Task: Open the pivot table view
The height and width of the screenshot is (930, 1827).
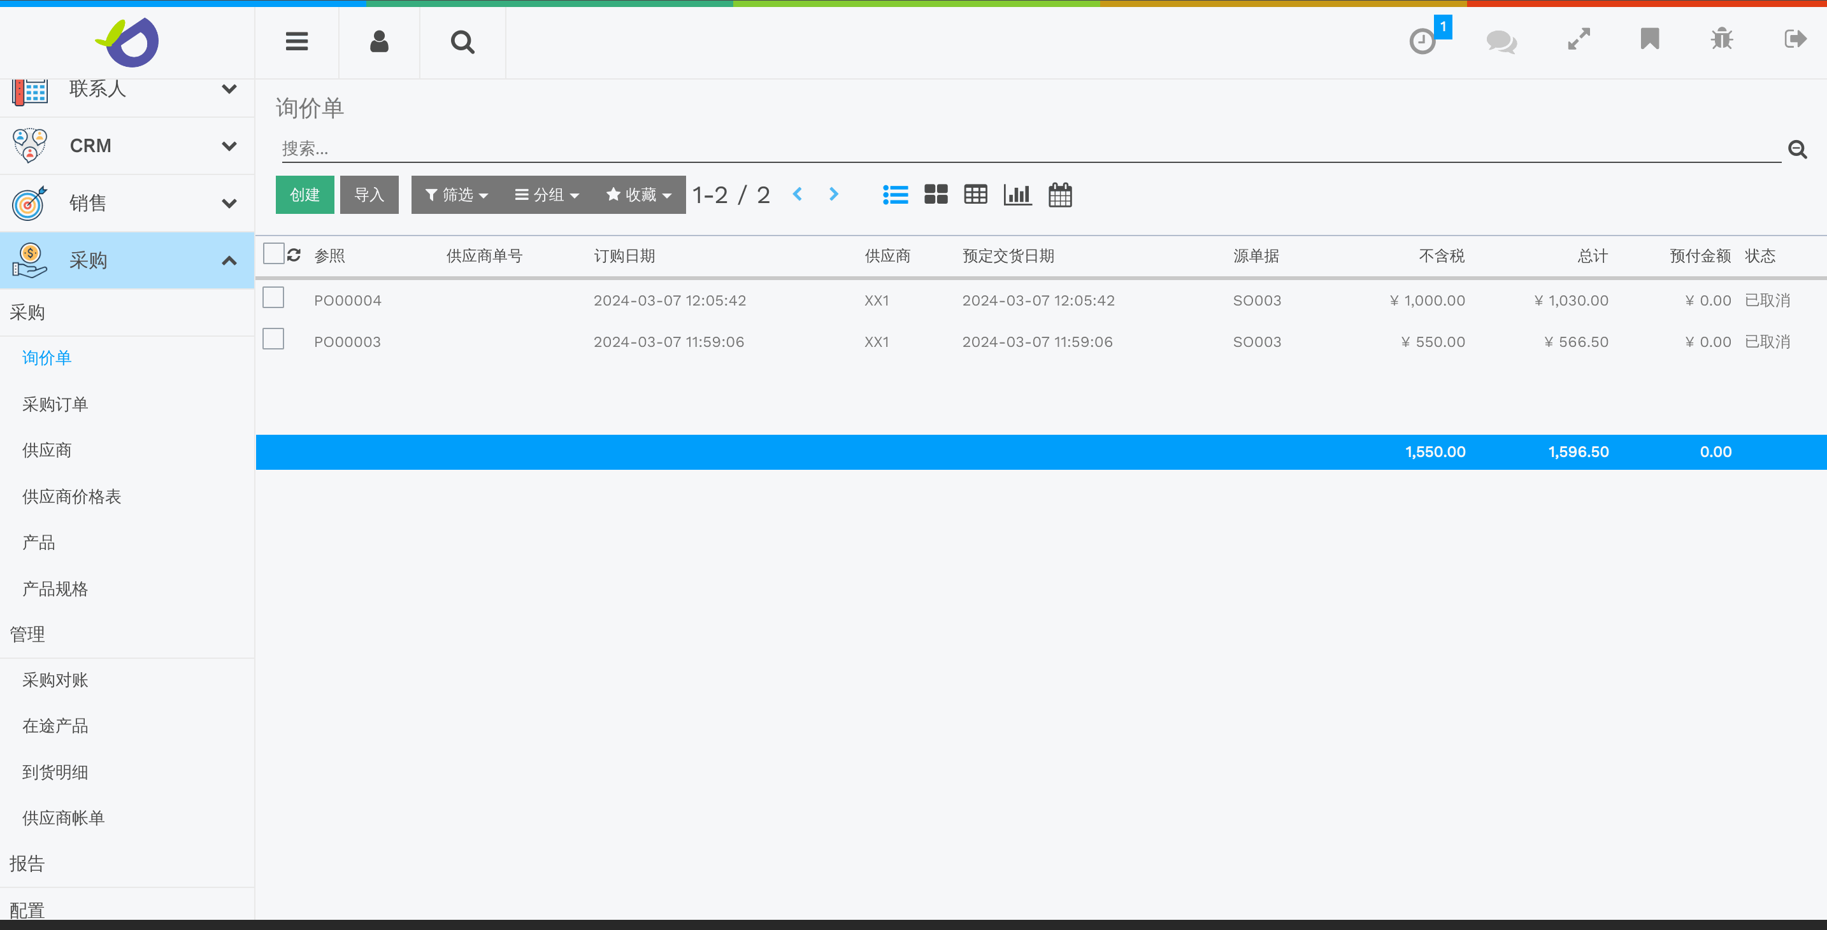Action: 975,194
